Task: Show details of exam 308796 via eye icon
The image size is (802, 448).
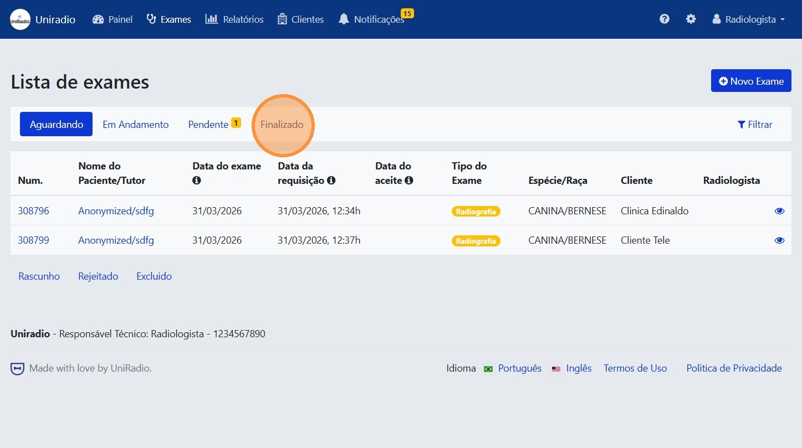Action: (x=779, y=210)
